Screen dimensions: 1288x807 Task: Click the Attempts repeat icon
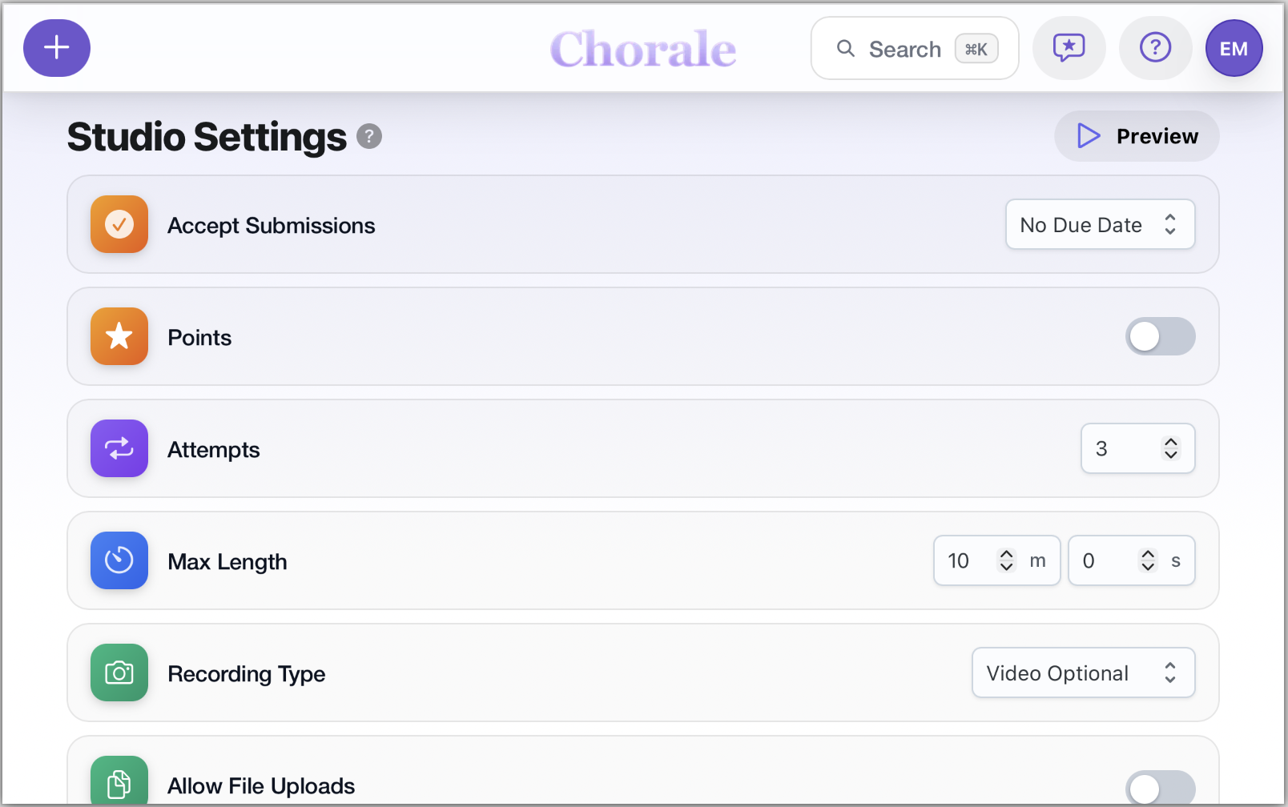point(119,448)
